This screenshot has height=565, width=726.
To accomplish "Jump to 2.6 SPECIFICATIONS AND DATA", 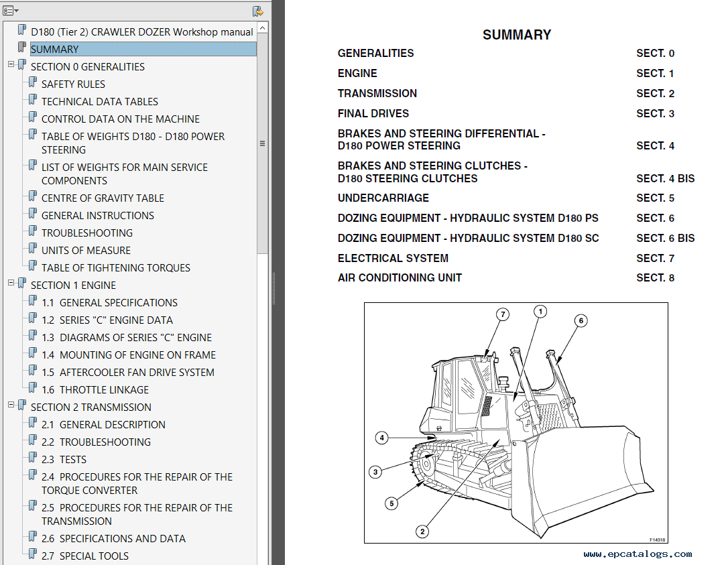I will 113,539.
